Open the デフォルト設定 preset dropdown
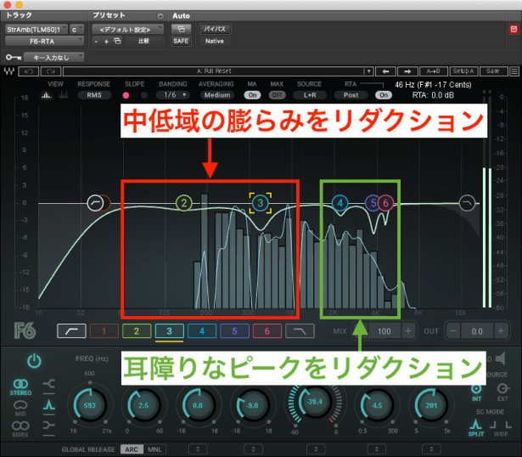 [128, 30]
